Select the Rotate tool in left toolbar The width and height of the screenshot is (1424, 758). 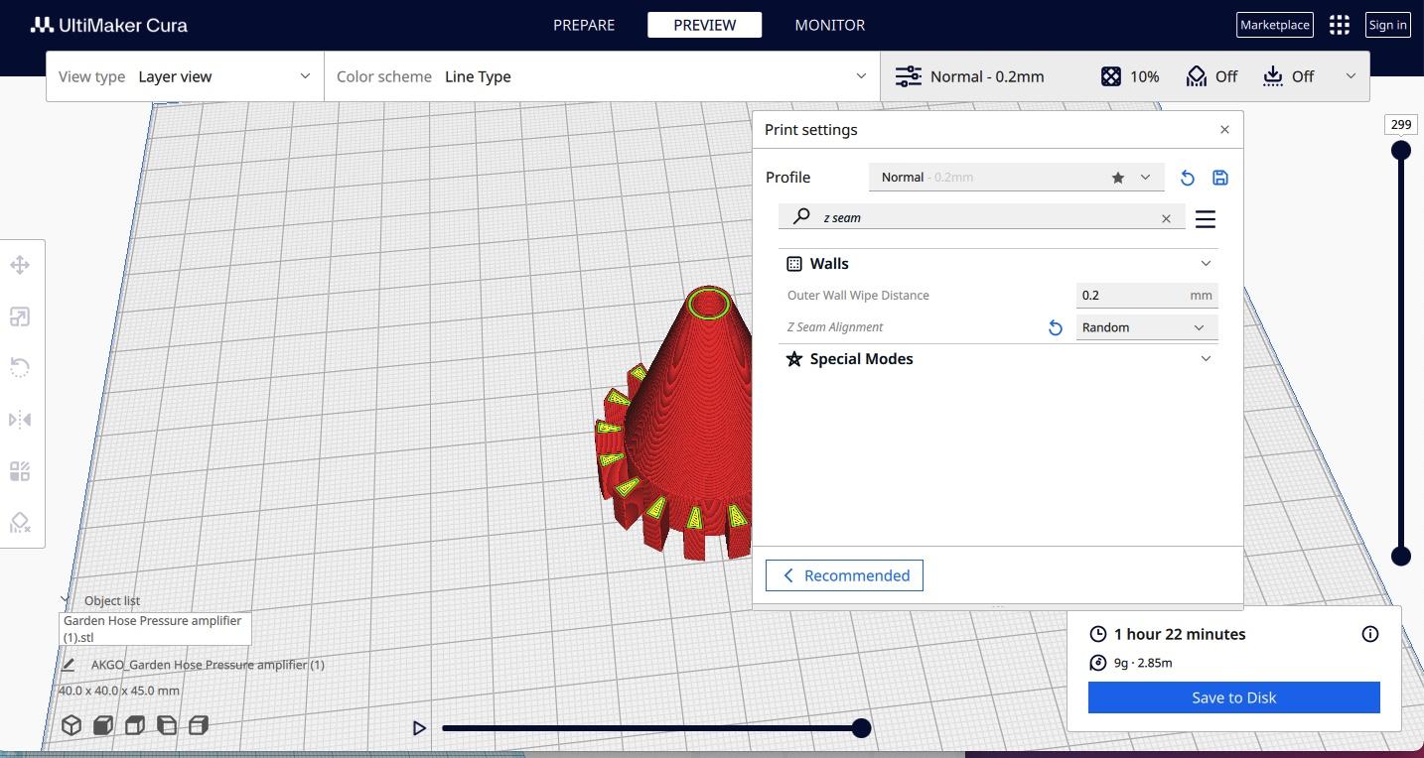(x=20, y=368)
